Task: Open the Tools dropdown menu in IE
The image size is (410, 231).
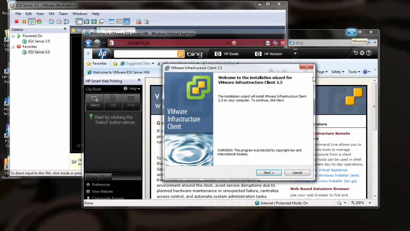Action: 354,72
